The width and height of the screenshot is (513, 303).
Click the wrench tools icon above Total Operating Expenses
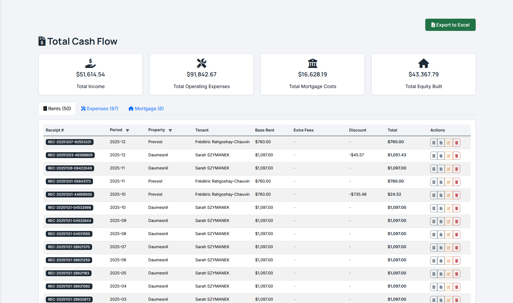pos(201,64)
